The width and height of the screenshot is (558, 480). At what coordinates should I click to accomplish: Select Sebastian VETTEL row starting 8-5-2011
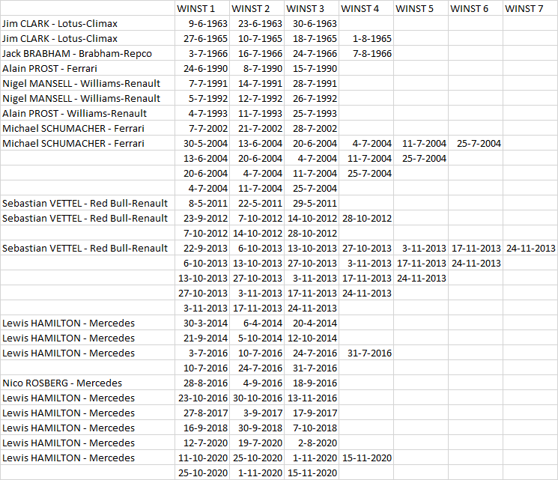tap(279, 203)
